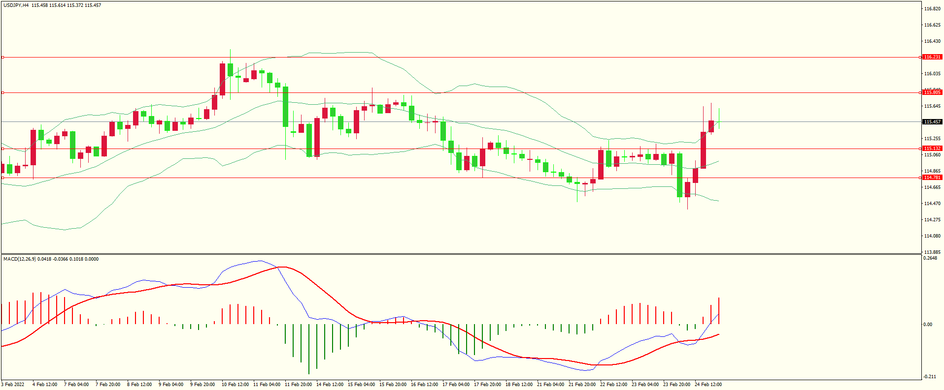The width and height of the screenshot is (944, 390).
Task: Click the 114.080 price scale value
Action: [x=932, y=236]
